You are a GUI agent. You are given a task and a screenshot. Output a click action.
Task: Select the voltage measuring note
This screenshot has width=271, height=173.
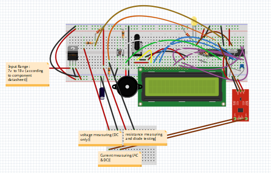click(x=100, y=138)
